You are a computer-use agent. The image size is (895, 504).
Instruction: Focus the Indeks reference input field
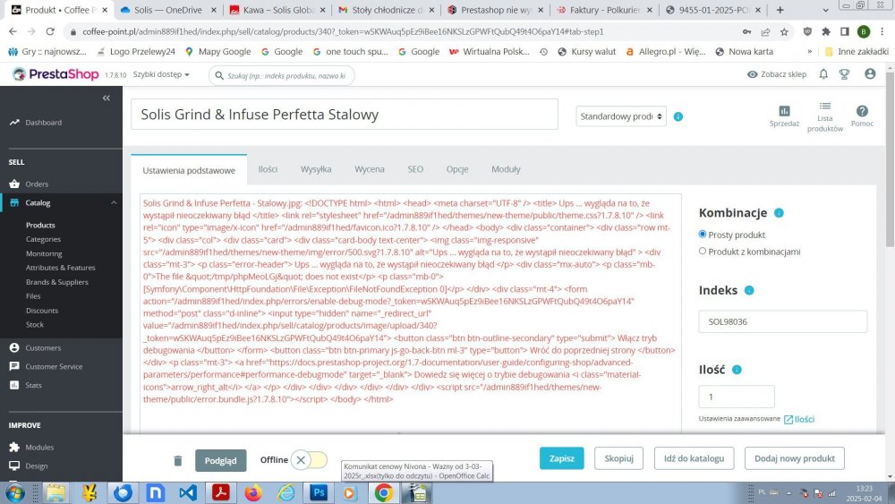tap(782, 322)
